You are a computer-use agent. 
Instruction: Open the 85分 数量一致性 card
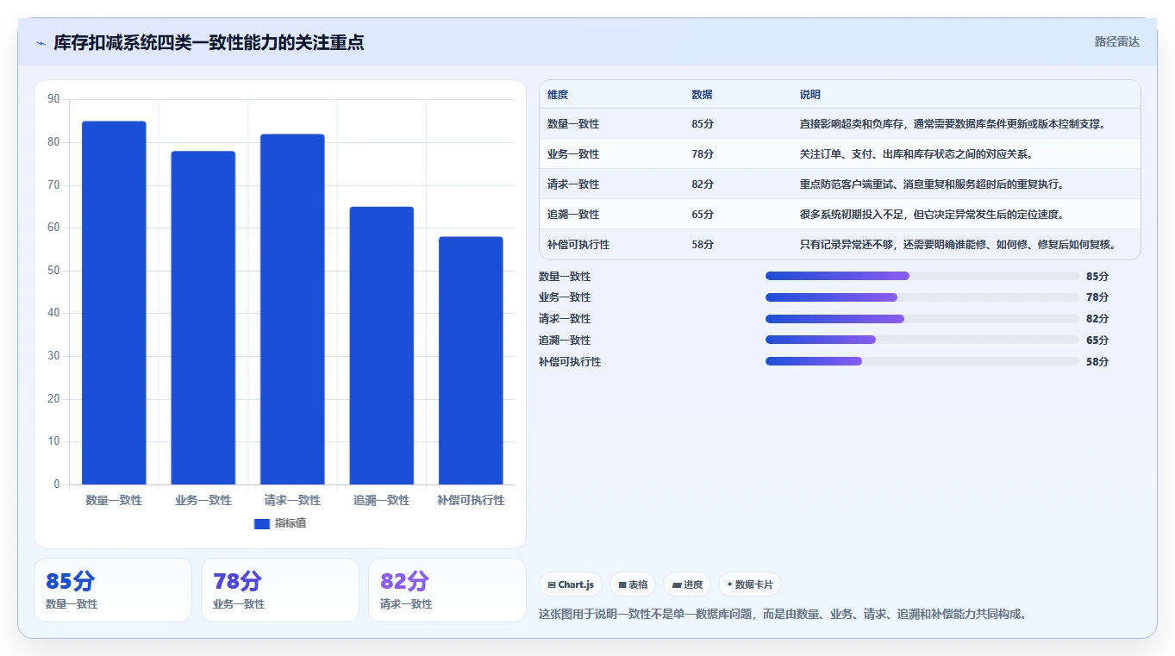tap(113, 590)
